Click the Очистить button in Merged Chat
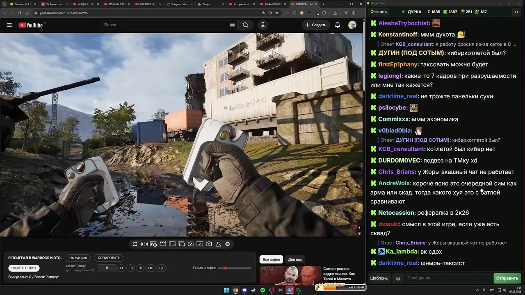 click(x=379, y=12)
